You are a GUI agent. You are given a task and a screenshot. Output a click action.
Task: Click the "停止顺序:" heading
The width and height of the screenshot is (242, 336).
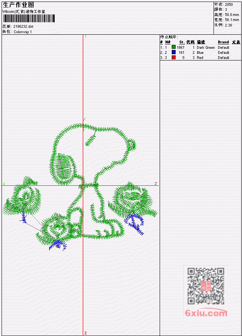point(169,37)
